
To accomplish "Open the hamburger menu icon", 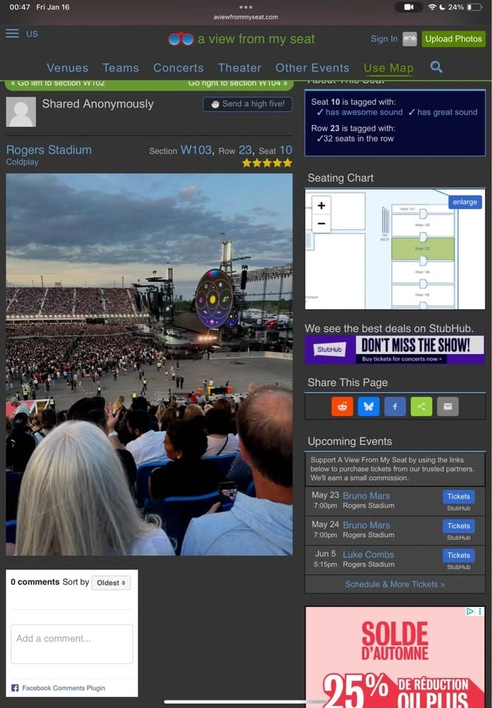I will point(13,33).
